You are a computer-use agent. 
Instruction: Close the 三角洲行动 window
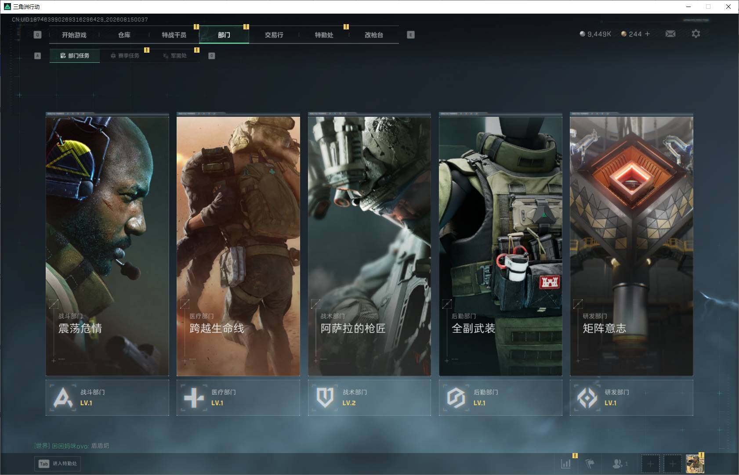click(728, 7)
